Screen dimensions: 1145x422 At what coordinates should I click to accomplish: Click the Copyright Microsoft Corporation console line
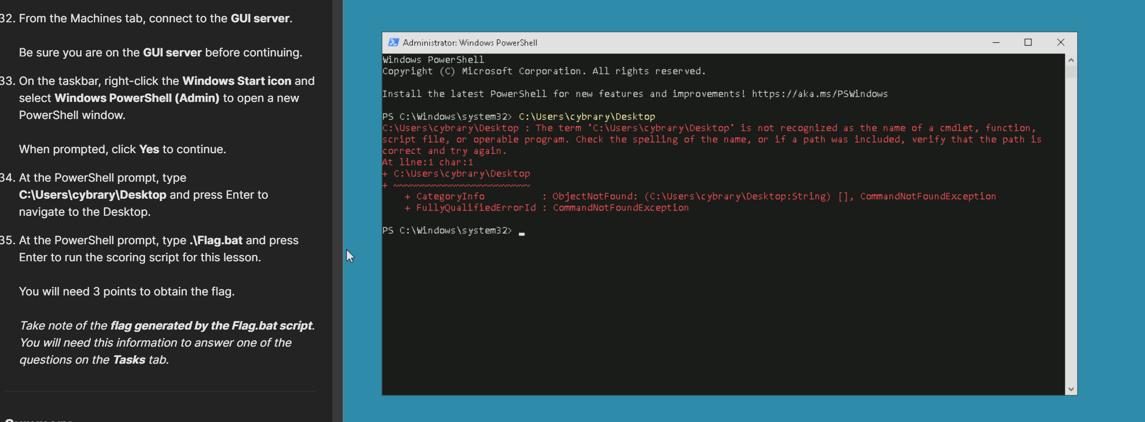point(543,71)
